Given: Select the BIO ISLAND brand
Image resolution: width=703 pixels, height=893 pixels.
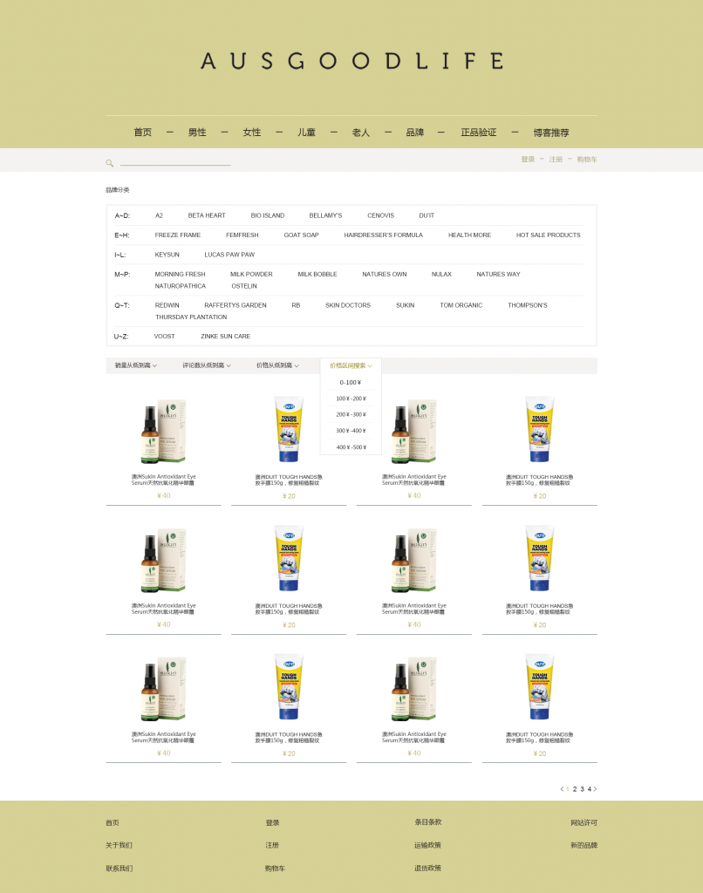Looking at the screenshot, I should [x=267, y=215].
